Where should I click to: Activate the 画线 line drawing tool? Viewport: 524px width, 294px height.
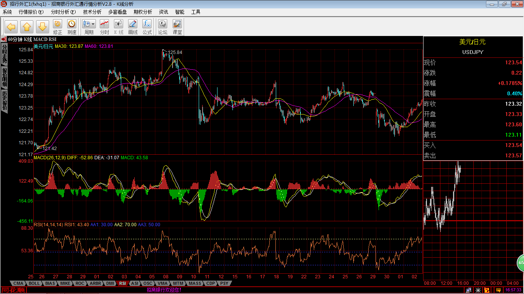click(133, 27)
